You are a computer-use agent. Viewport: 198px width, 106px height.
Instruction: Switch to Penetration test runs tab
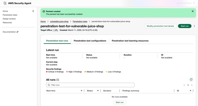pyautogui.click(x=57, y=41)
